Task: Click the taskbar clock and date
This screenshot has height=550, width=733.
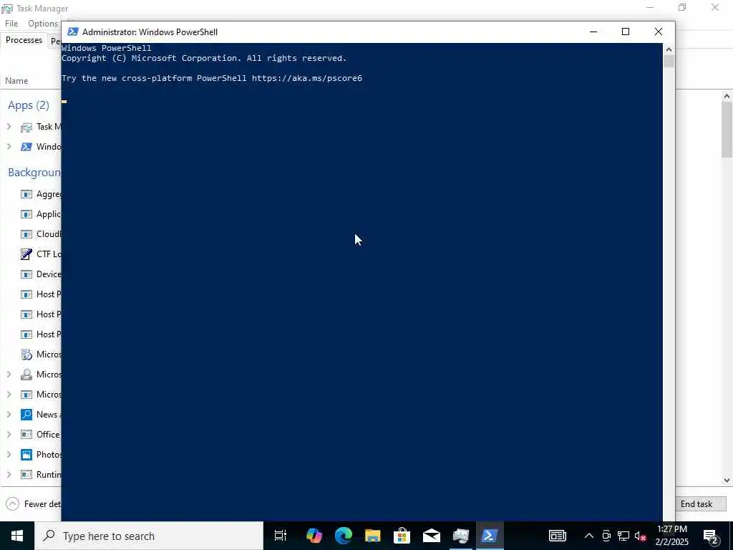Action: (x=671, y=536)
